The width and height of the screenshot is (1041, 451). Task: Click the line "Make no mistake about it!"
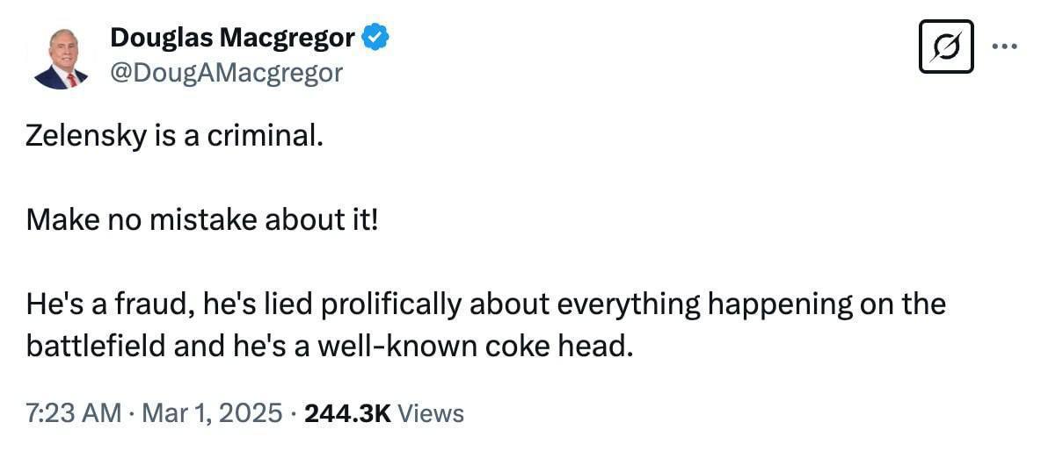(x=201, y=220)
